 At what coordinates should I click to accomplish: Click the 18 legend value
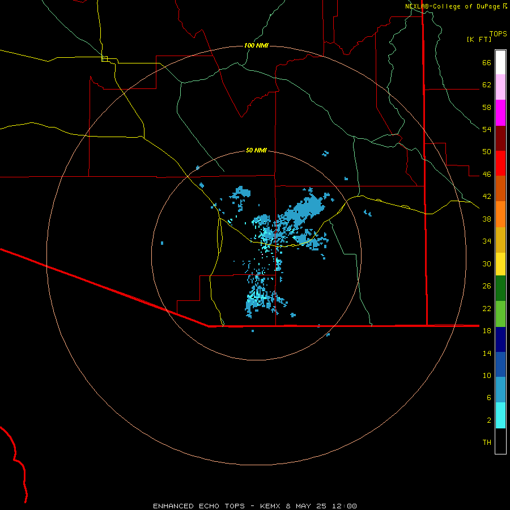click(x=487, y=331)
